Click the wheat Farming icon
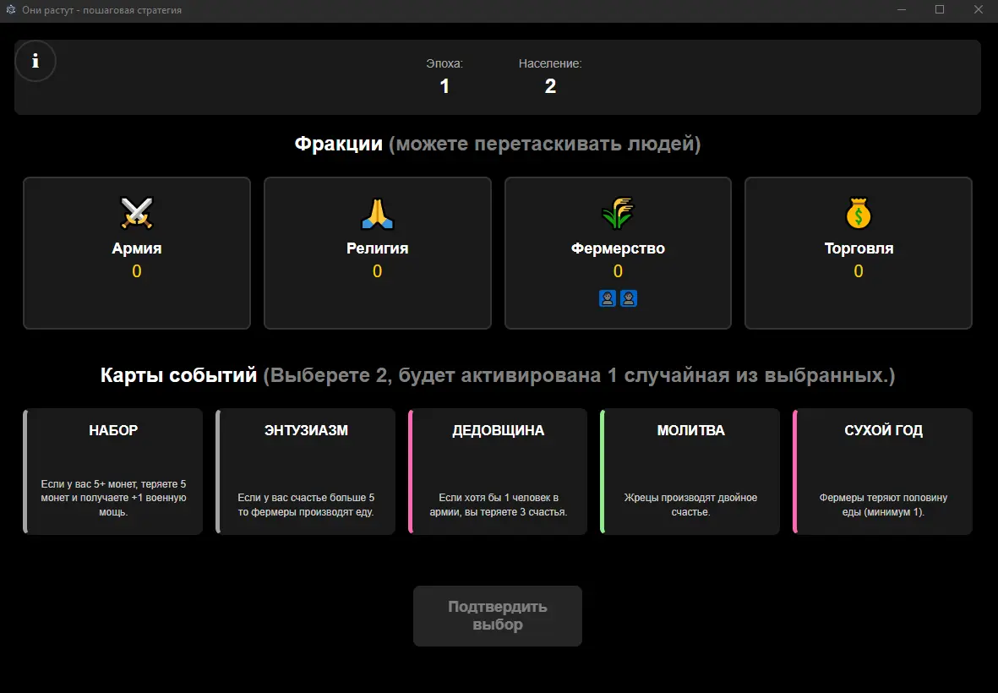 click(618, 214)
